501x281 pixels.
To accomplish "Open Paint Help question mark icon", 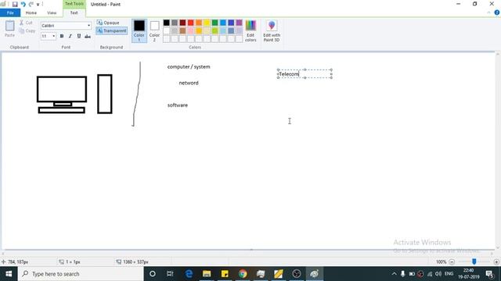I will coord(496,12).
